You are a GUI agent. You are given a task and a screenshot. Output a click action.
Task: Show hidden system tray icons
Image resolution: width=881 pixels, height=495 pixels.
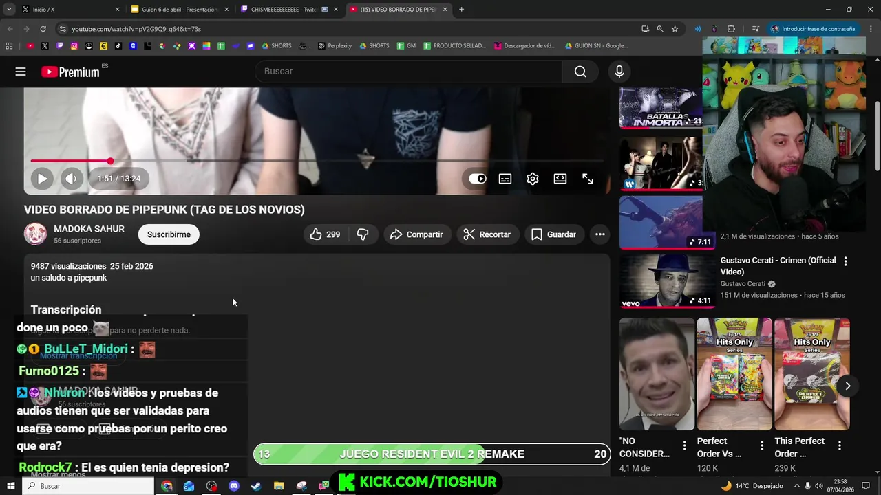[797, 486]
